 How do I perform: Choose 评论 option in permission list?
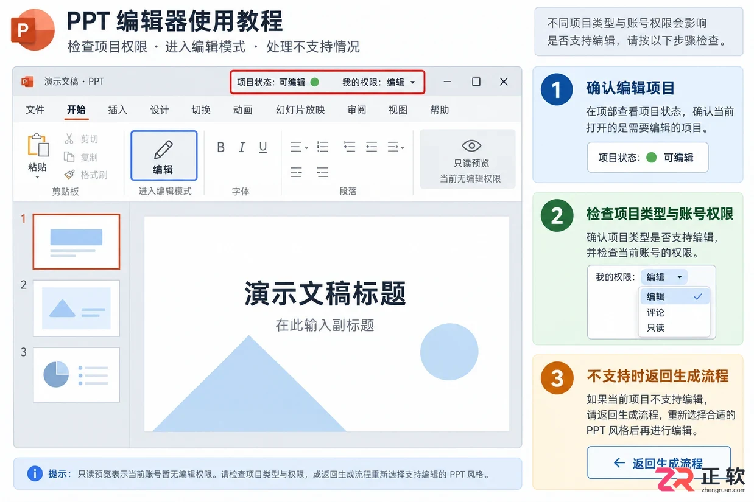(x=675, y=312)
